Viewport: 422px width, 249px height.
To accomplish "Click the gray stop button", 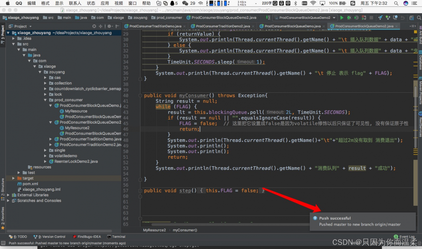I will point(372,17).
